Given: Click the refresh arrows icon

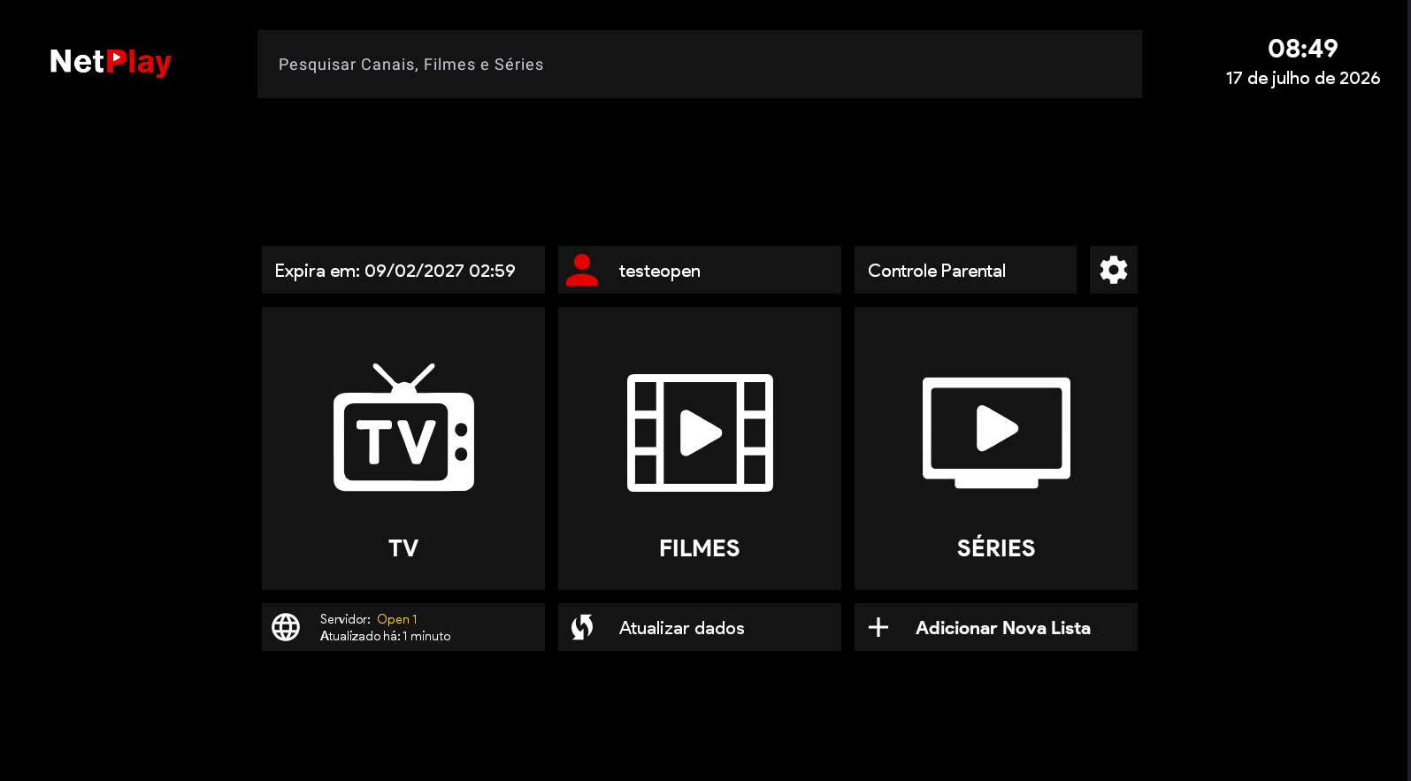Looking at the screenshot, I should click(582, 627).
